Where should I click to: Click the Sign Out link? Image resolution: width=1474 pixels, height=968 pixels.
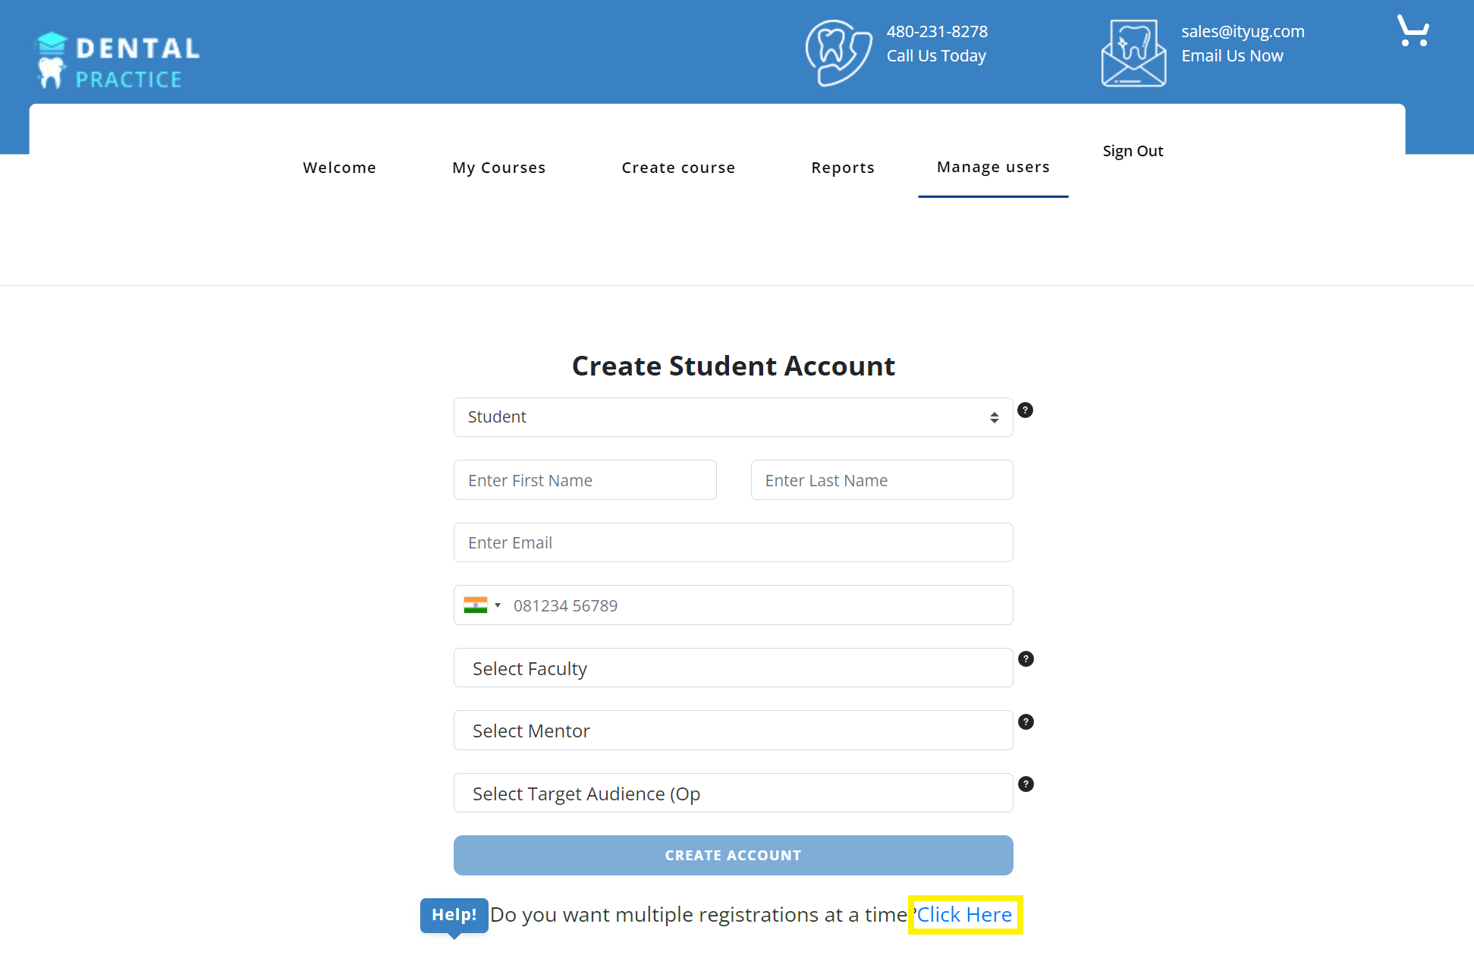1133,151
